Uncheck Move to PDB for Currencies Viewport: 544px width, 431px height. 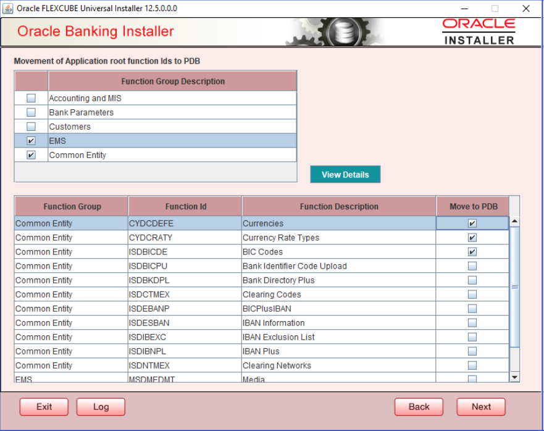point(472,224)
